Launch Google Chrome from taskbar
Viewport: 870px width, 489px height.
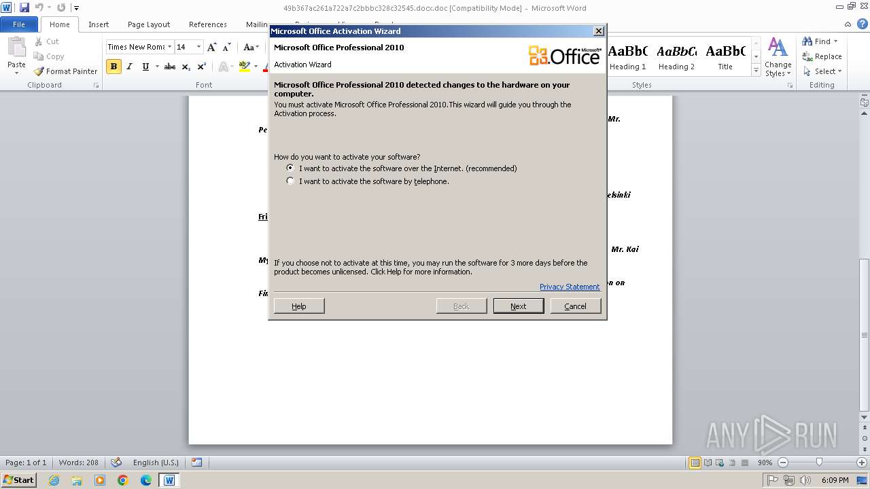[x=123, y=480]
